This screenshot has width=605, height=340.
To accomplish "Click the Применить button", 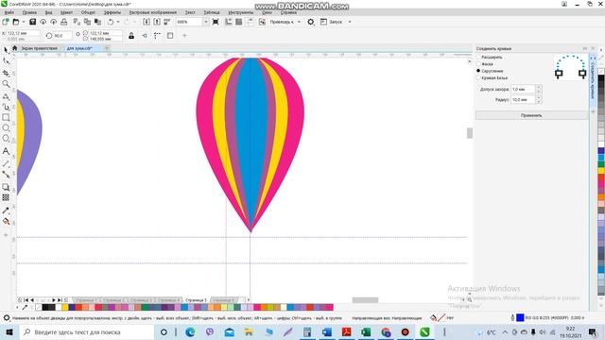I will [x=531, y=115].
